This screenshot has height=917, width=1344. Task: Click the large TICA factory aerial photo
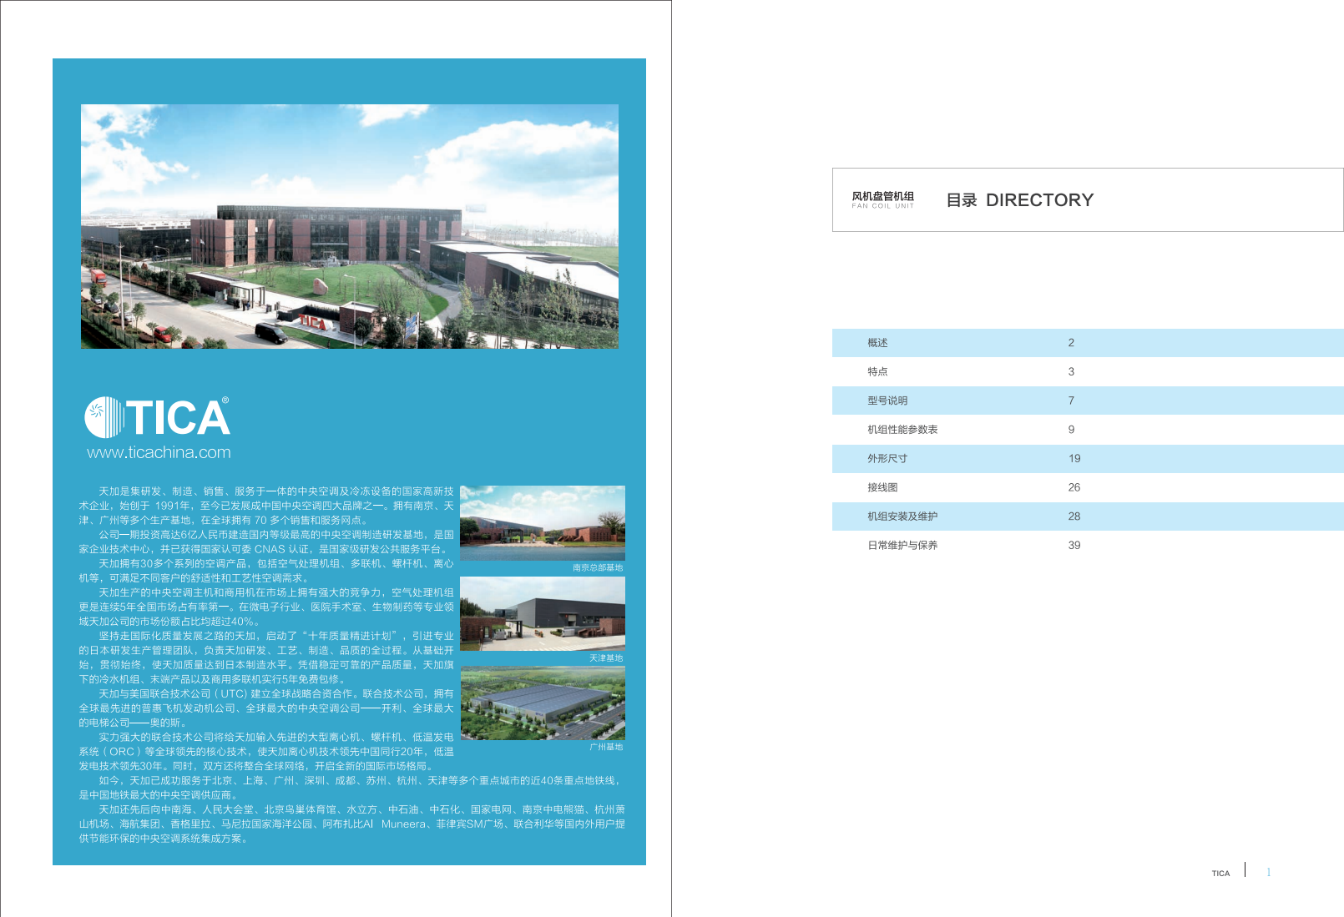[x=349, y=226]
